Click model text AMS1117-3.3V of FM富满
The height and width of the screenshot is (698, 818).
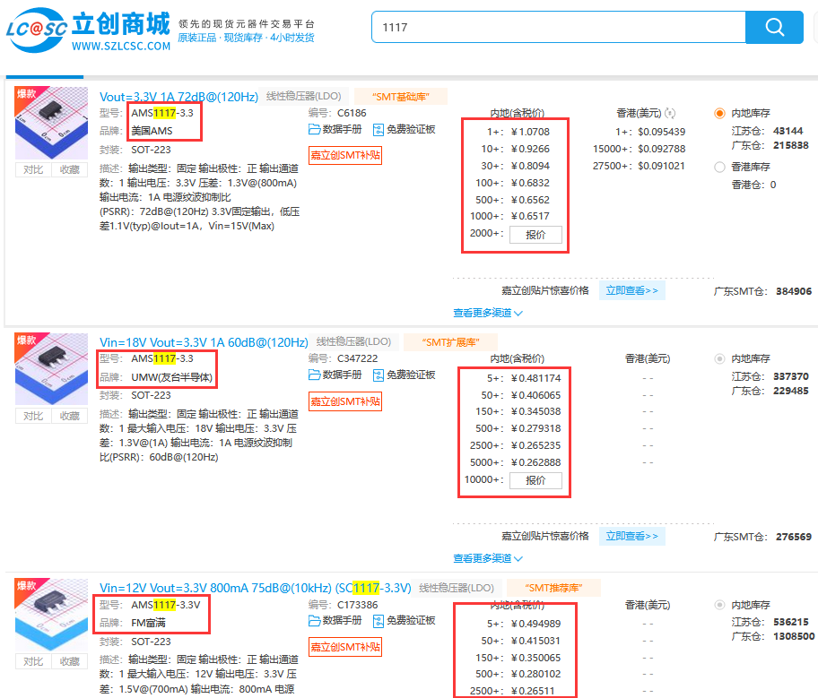[166, 605]
